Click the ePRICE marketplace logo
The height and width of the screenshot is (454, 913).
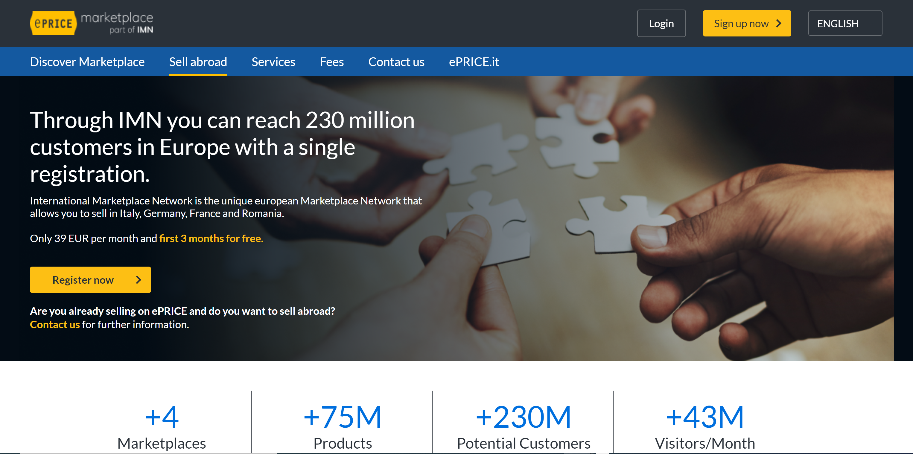[92, 23]
